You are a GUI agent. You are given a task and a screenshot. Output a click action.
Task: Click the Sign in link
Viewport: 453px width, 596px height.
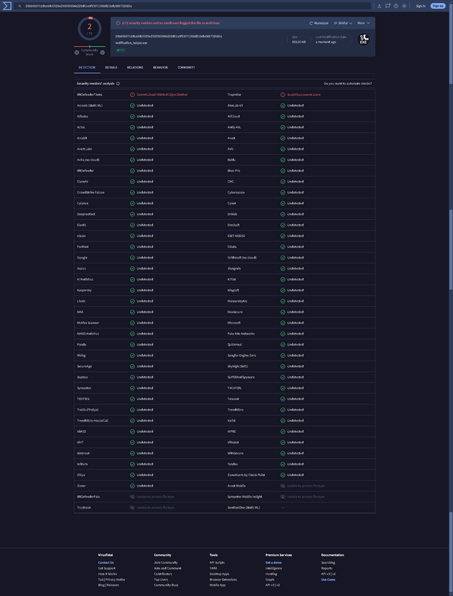coord(420,6)
